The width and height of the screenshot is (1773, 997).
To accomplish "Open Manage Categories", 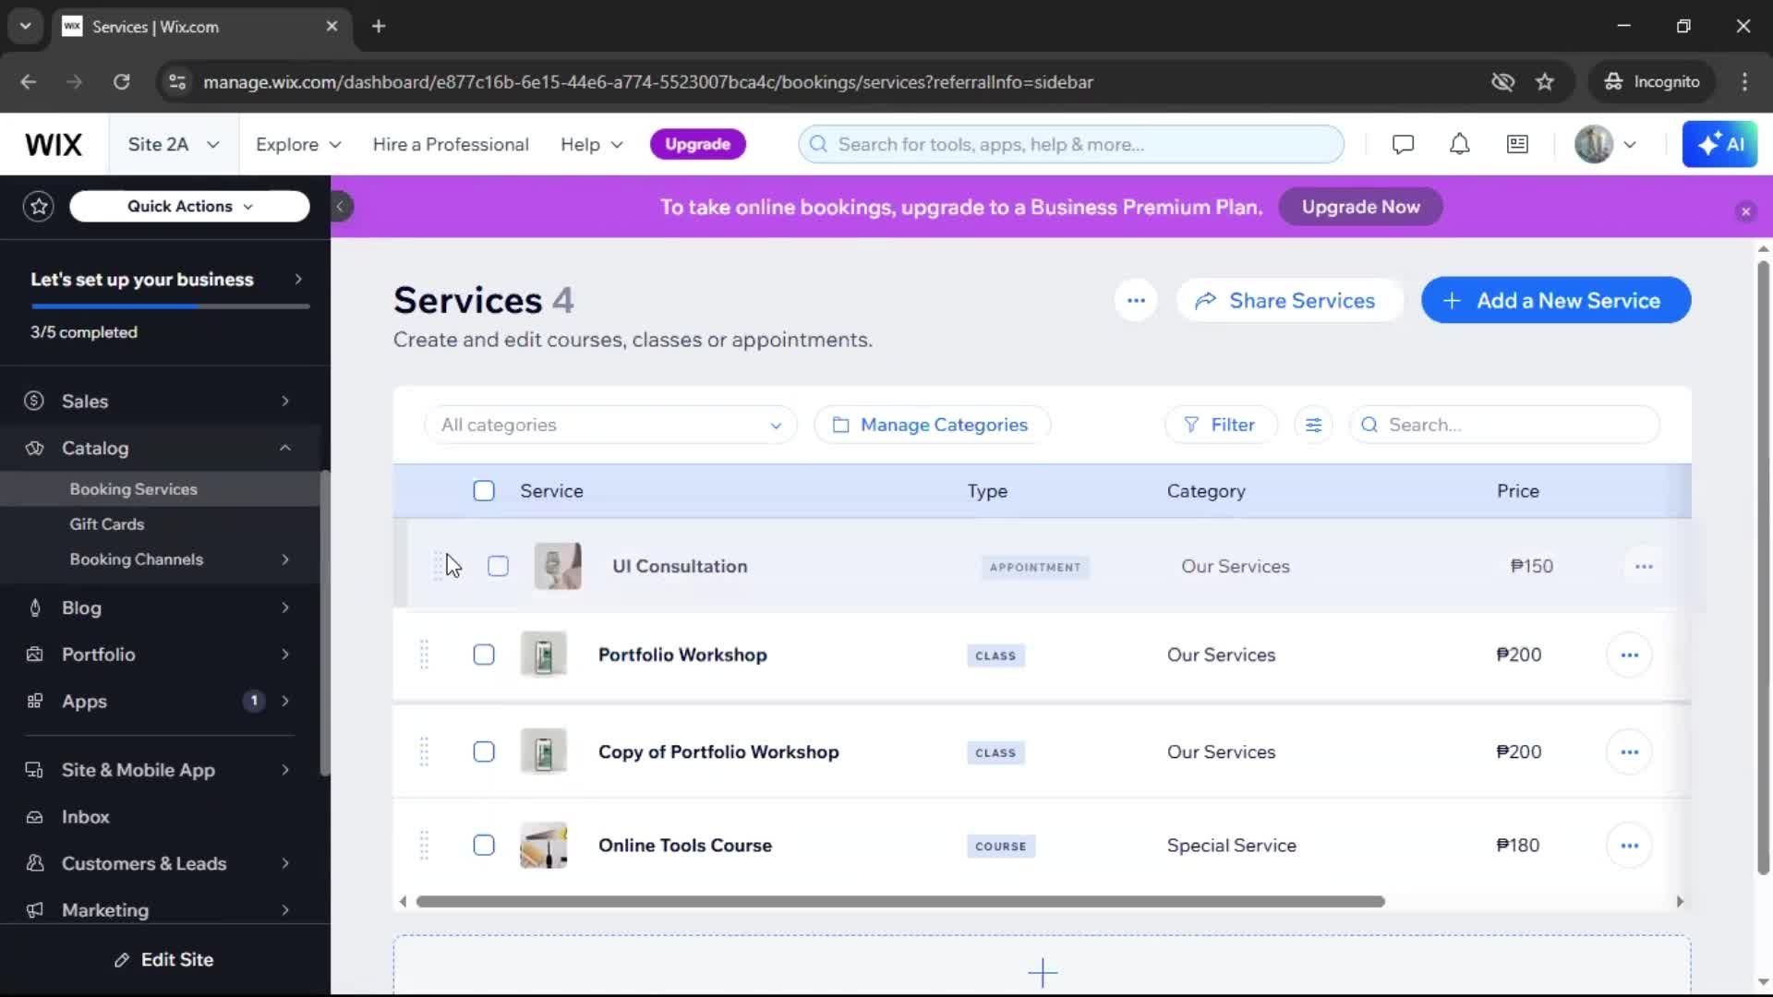I will (x=932, y=425).
